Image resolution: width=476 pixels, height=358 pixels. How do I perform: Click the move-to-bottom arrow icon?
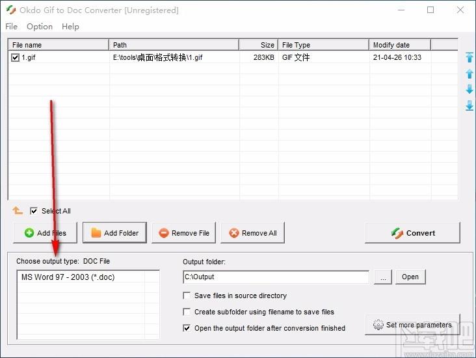pyautogui.click(x=469, y=105)
